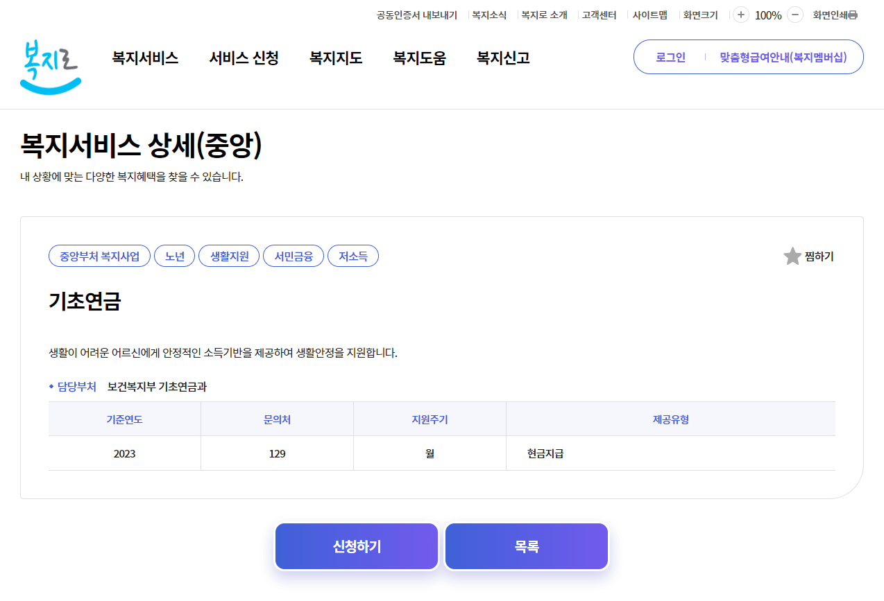884x601 pixels.
Task: Click the 목록 list button
Action: [x=526, y=546]
